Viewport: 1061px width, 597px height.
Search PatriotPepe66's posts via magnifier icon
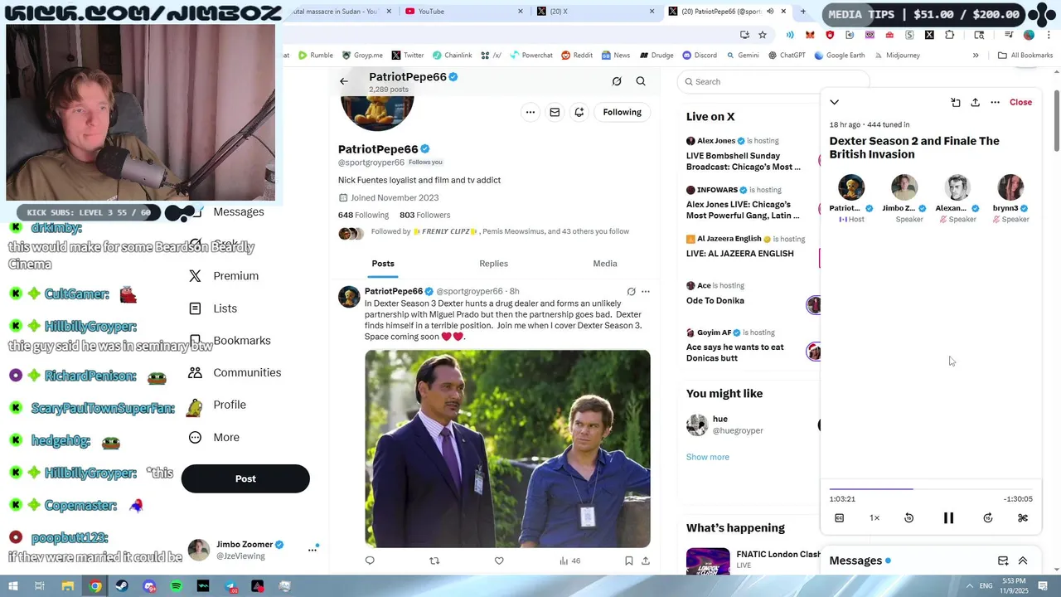pyautogui.click(x=641, y=81)
